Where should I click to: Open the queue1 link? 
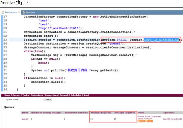25,119
